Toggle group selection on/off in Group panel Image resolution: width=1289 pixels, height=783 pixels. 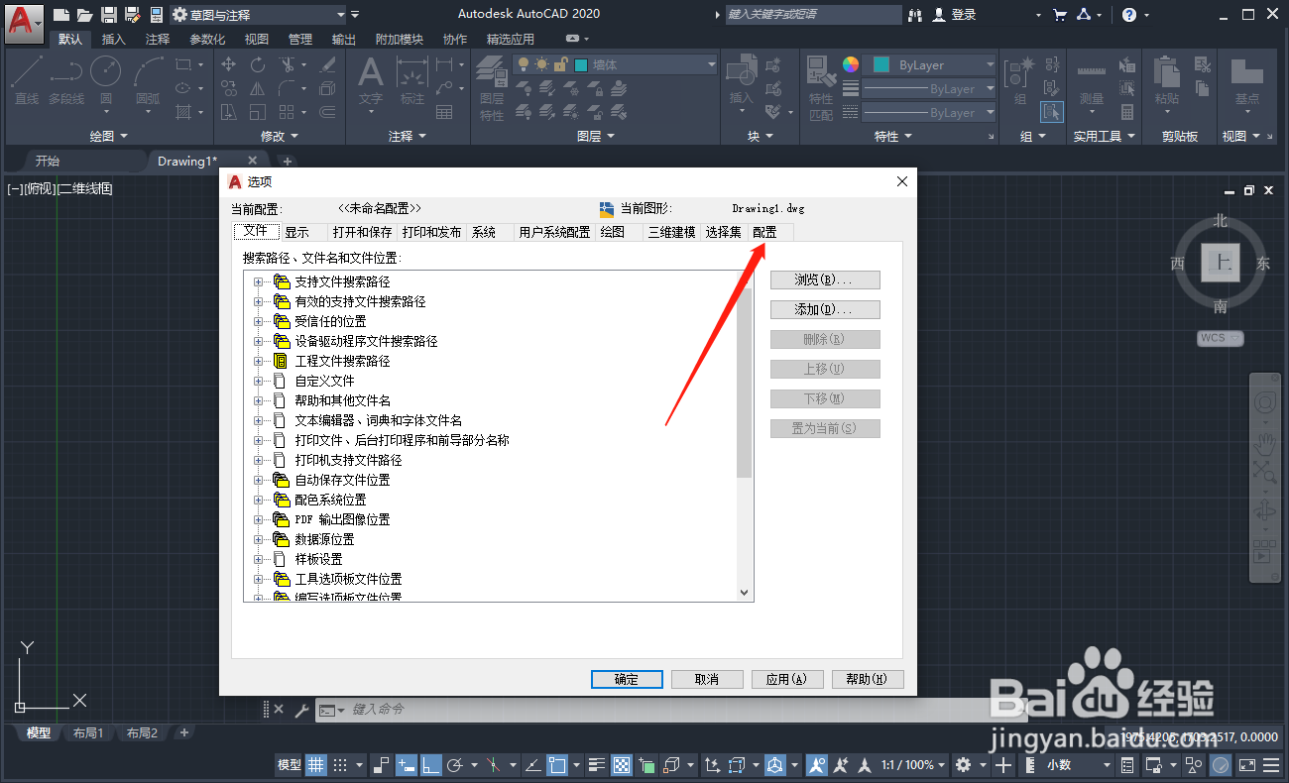click(x=1052, y=112)
